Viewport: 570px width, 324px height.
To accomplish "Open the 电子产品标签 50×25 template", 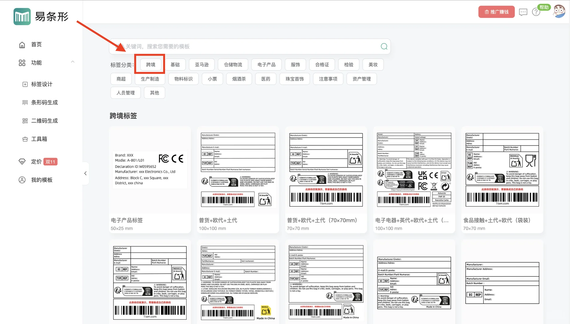I will 150,180.
